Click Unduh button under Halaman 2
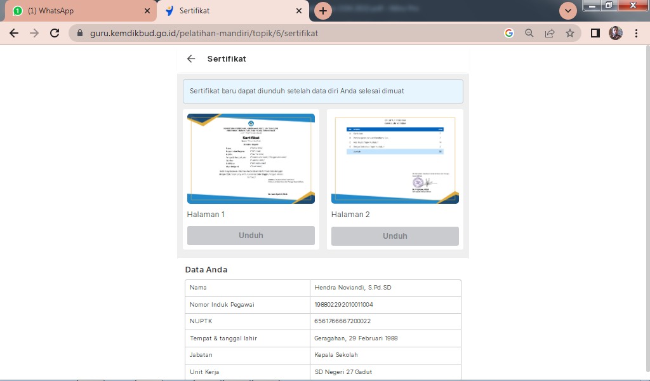Screen dimensions: 650x381 tap(395, 236)
